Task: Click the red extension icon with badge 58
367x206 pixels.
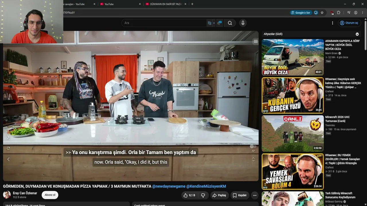Action: [x=332, y=13]
